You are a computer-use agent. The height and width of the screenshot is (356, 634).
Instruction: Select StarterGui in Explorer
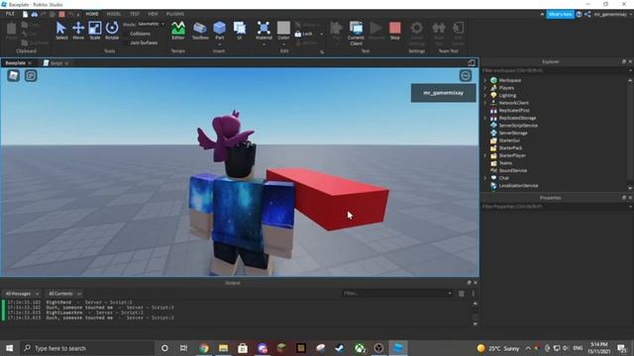point(509,140)
